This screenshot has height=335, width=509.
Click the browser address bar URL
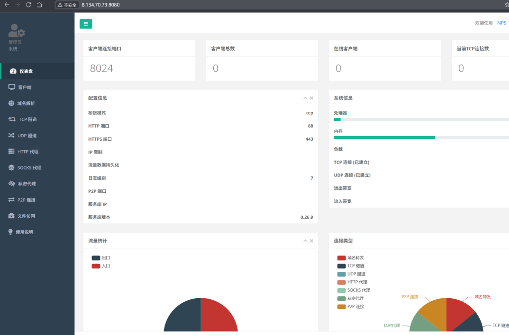pyautogui.click(x=100, y=4)
